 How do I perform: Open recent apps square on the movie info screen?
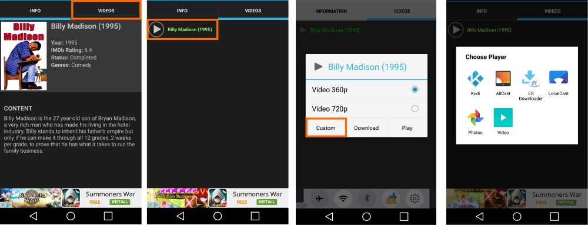[108, 216]
